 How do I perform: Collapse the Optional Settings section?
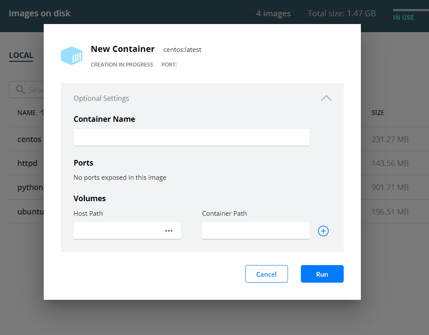pos(326,98)
